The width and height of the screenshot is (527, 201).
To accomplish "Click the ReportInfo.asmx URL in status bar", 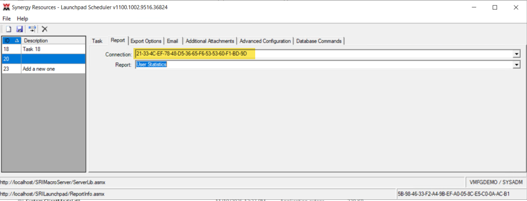I will [52, 194].
